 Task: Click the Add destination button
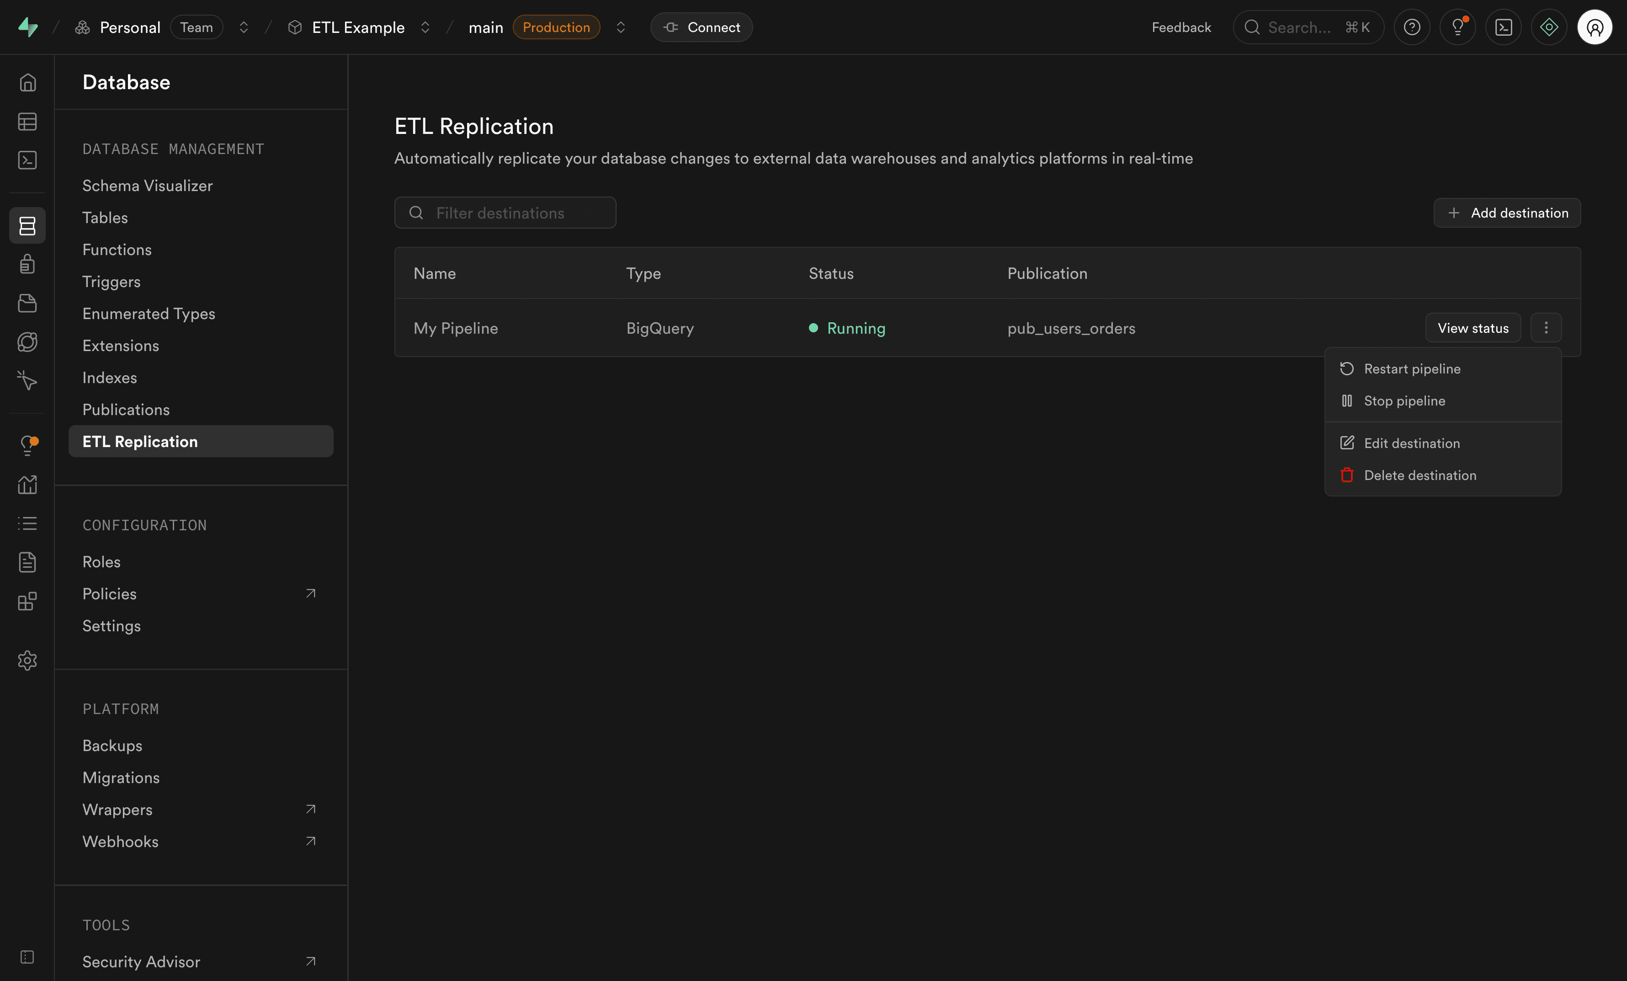point(1507,213)
